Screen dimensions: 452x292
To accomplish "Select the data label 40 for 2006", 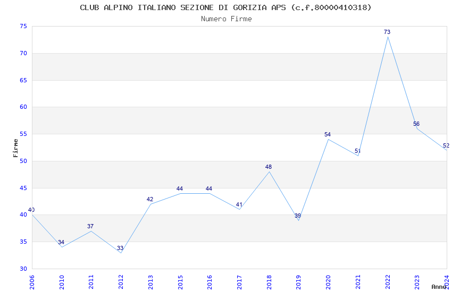I will 31,210.
